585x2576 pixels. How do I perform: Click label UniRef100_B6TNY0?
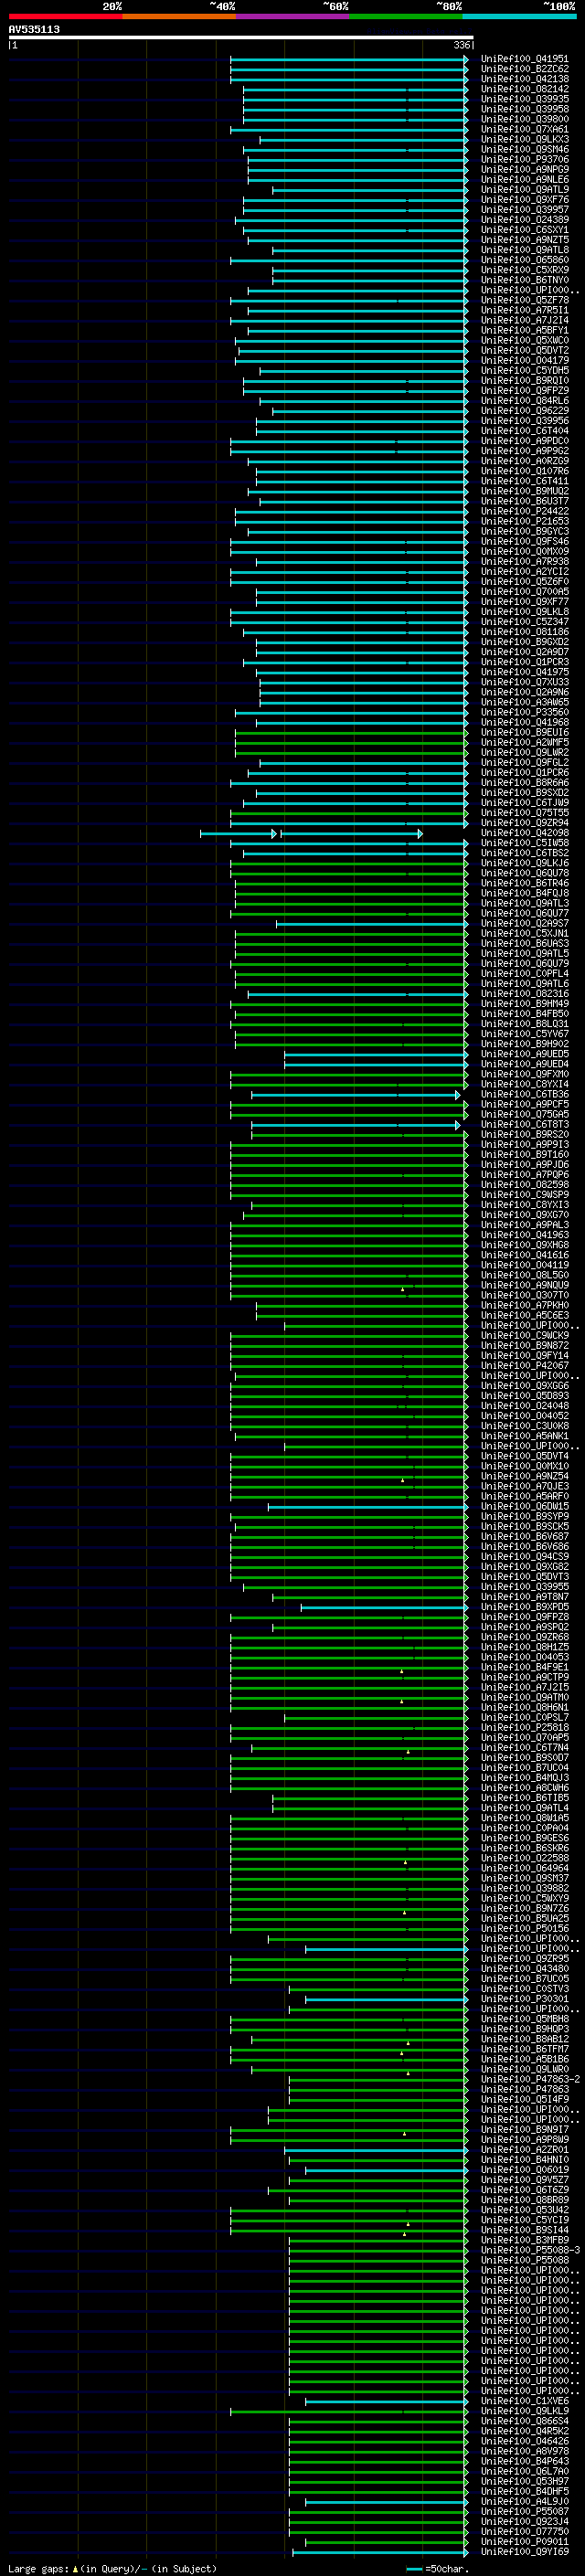[524, 280]
